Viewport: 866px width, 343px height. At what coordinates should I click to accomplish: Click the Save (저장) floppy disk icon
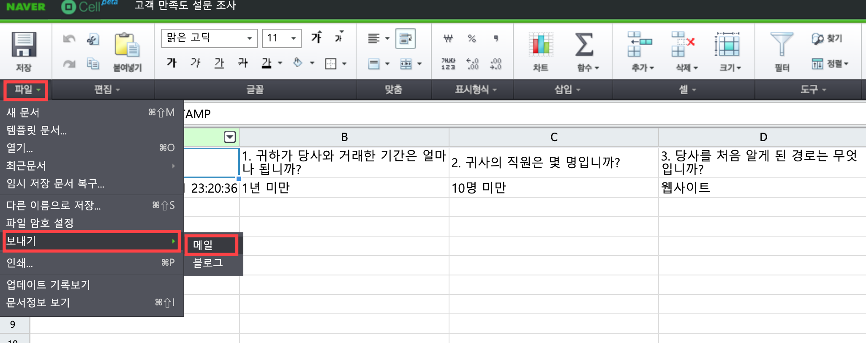(x=24, y=45)
